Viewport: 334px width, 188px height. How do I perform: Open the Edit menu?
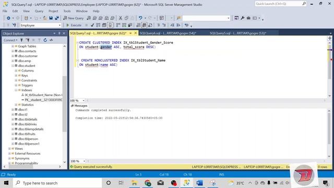pos(15,11)
